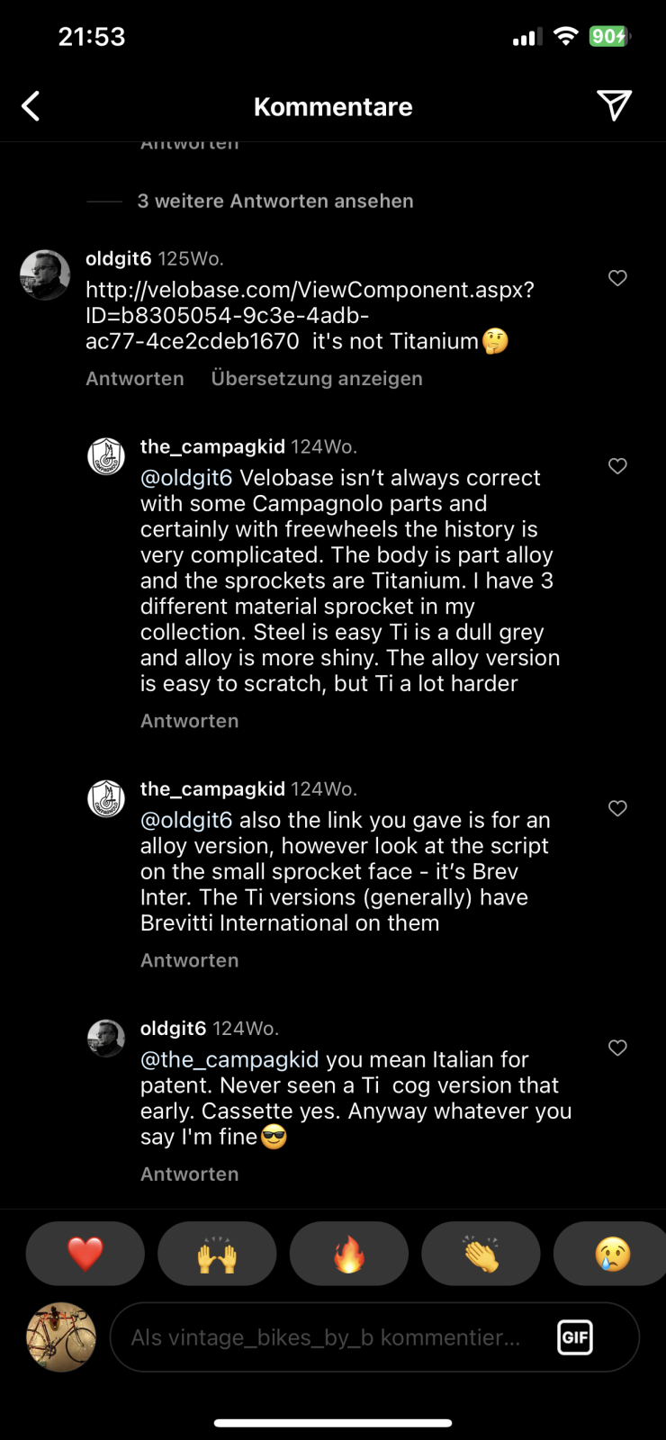Open the_campagkid profile from first reply username
666x1440 pixels.
click(x=212, y=446)
